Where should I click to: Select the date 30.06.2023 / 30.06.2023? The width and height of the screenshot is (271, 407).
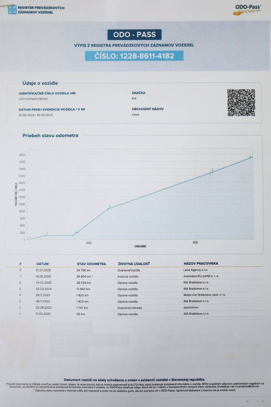coord(35,115)
